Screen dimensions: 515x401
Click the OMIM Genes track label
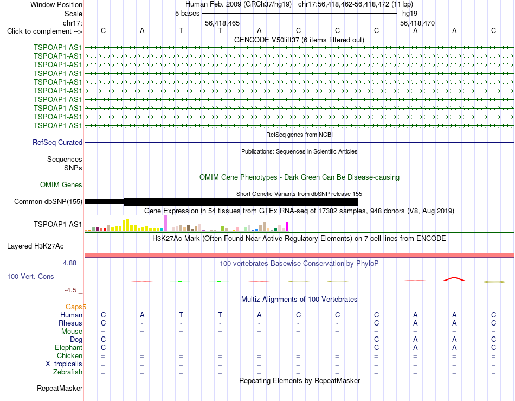point(61,184)
